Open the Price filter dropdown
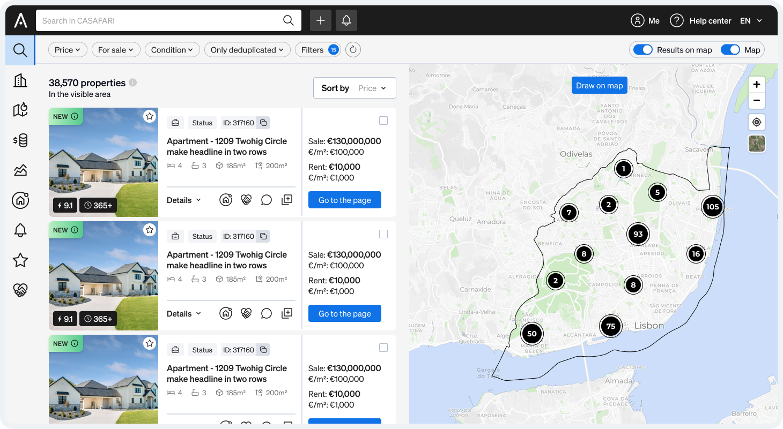 click(x=68, y=50)
